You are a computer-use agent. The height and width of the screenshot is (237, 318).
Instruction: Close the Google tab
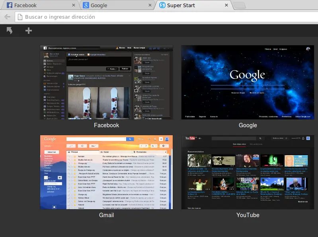click(x=150, y=5)
